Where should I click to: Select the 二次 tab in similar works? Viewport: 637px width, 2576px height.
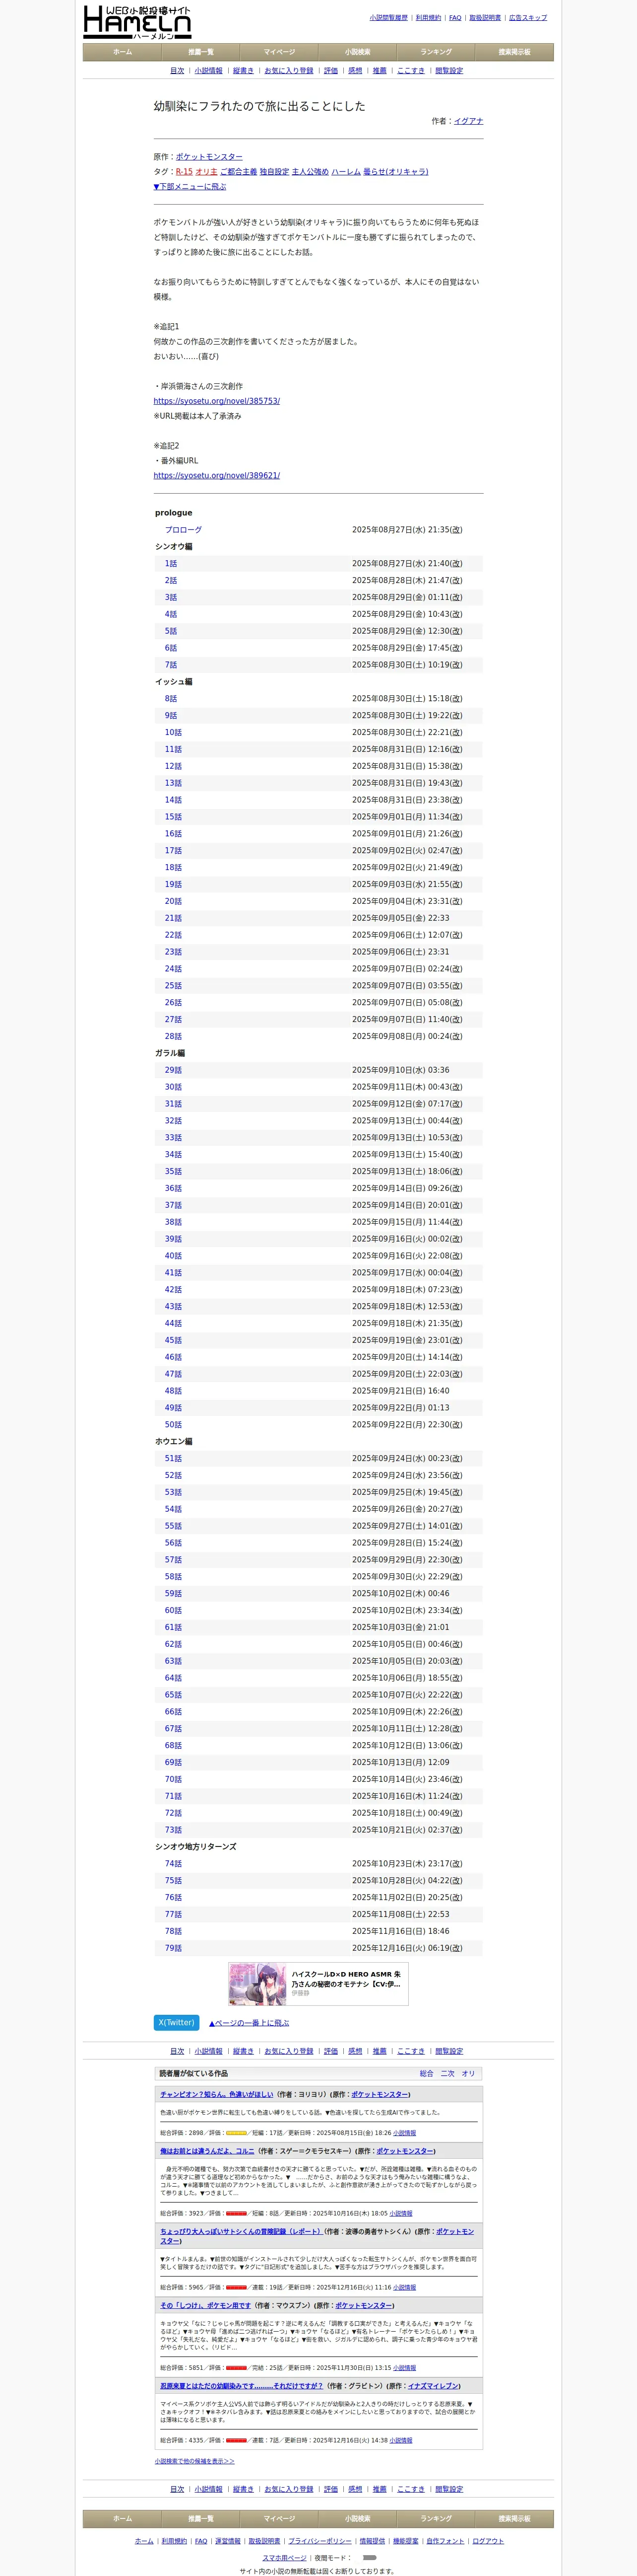[447, 2073]
